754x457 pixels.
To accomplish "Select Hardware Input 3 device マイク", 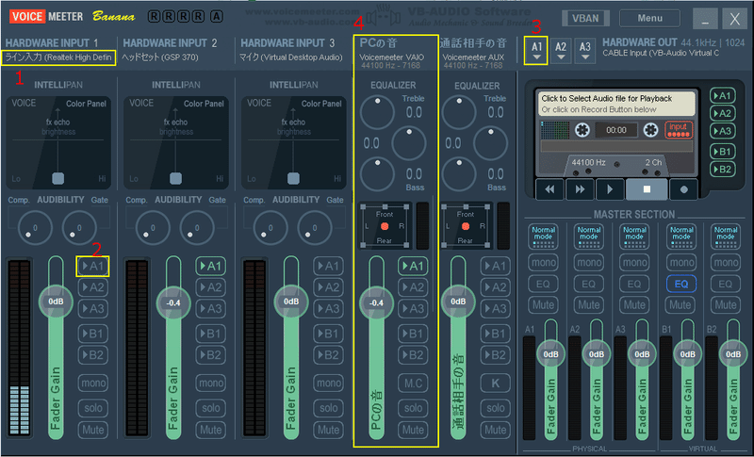I will tap(291, 57).
